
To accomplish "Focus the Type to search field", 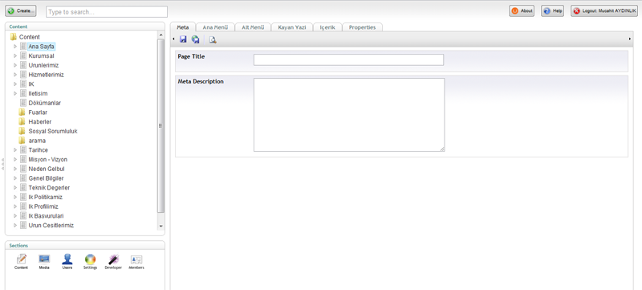I will point(107,12).
